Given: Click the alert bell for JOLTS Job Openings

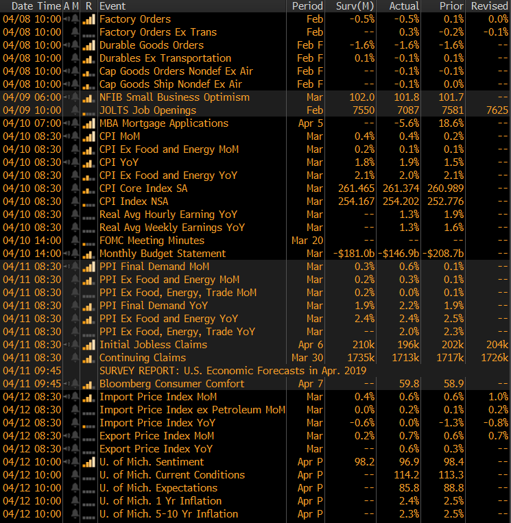Looking at the screenshot, I should tap(75, 110).
